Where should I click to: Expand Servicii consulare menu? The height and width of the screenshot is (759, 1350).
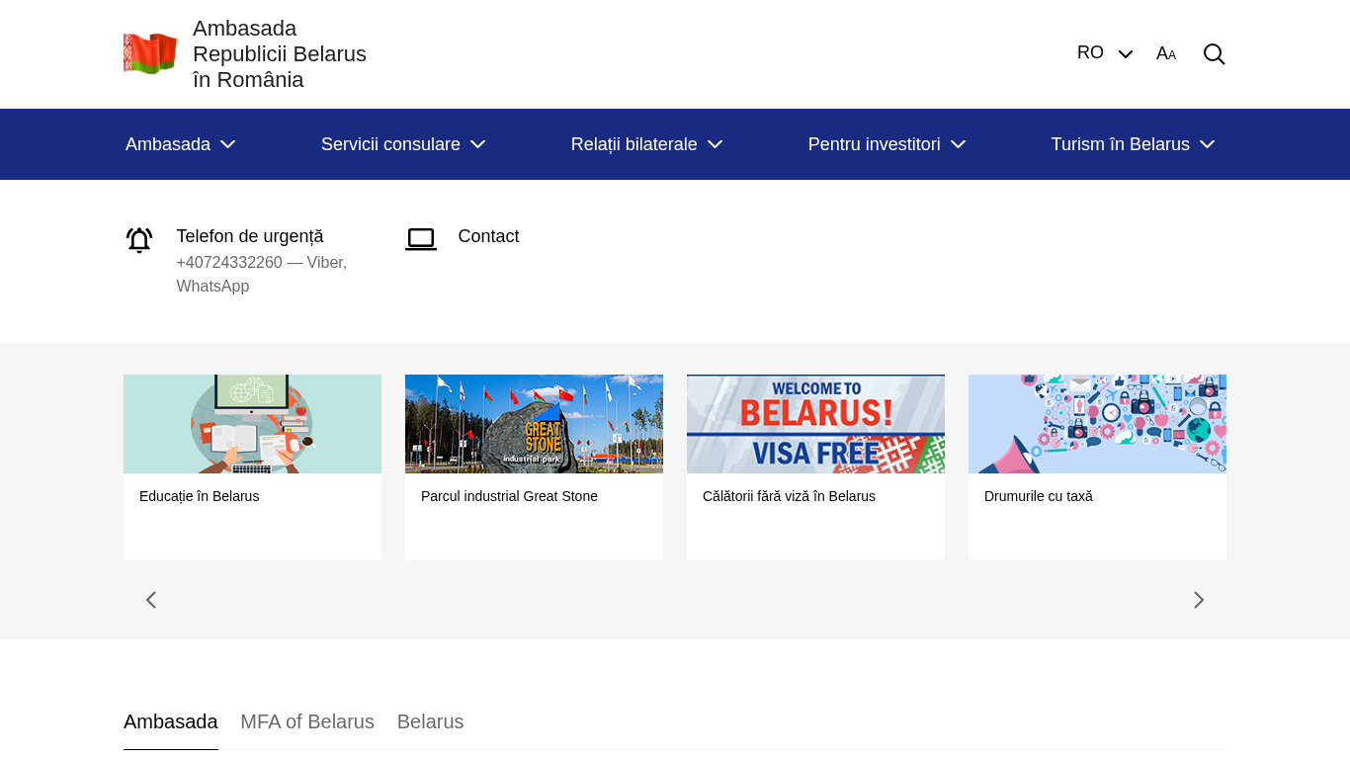pos(402,144)
